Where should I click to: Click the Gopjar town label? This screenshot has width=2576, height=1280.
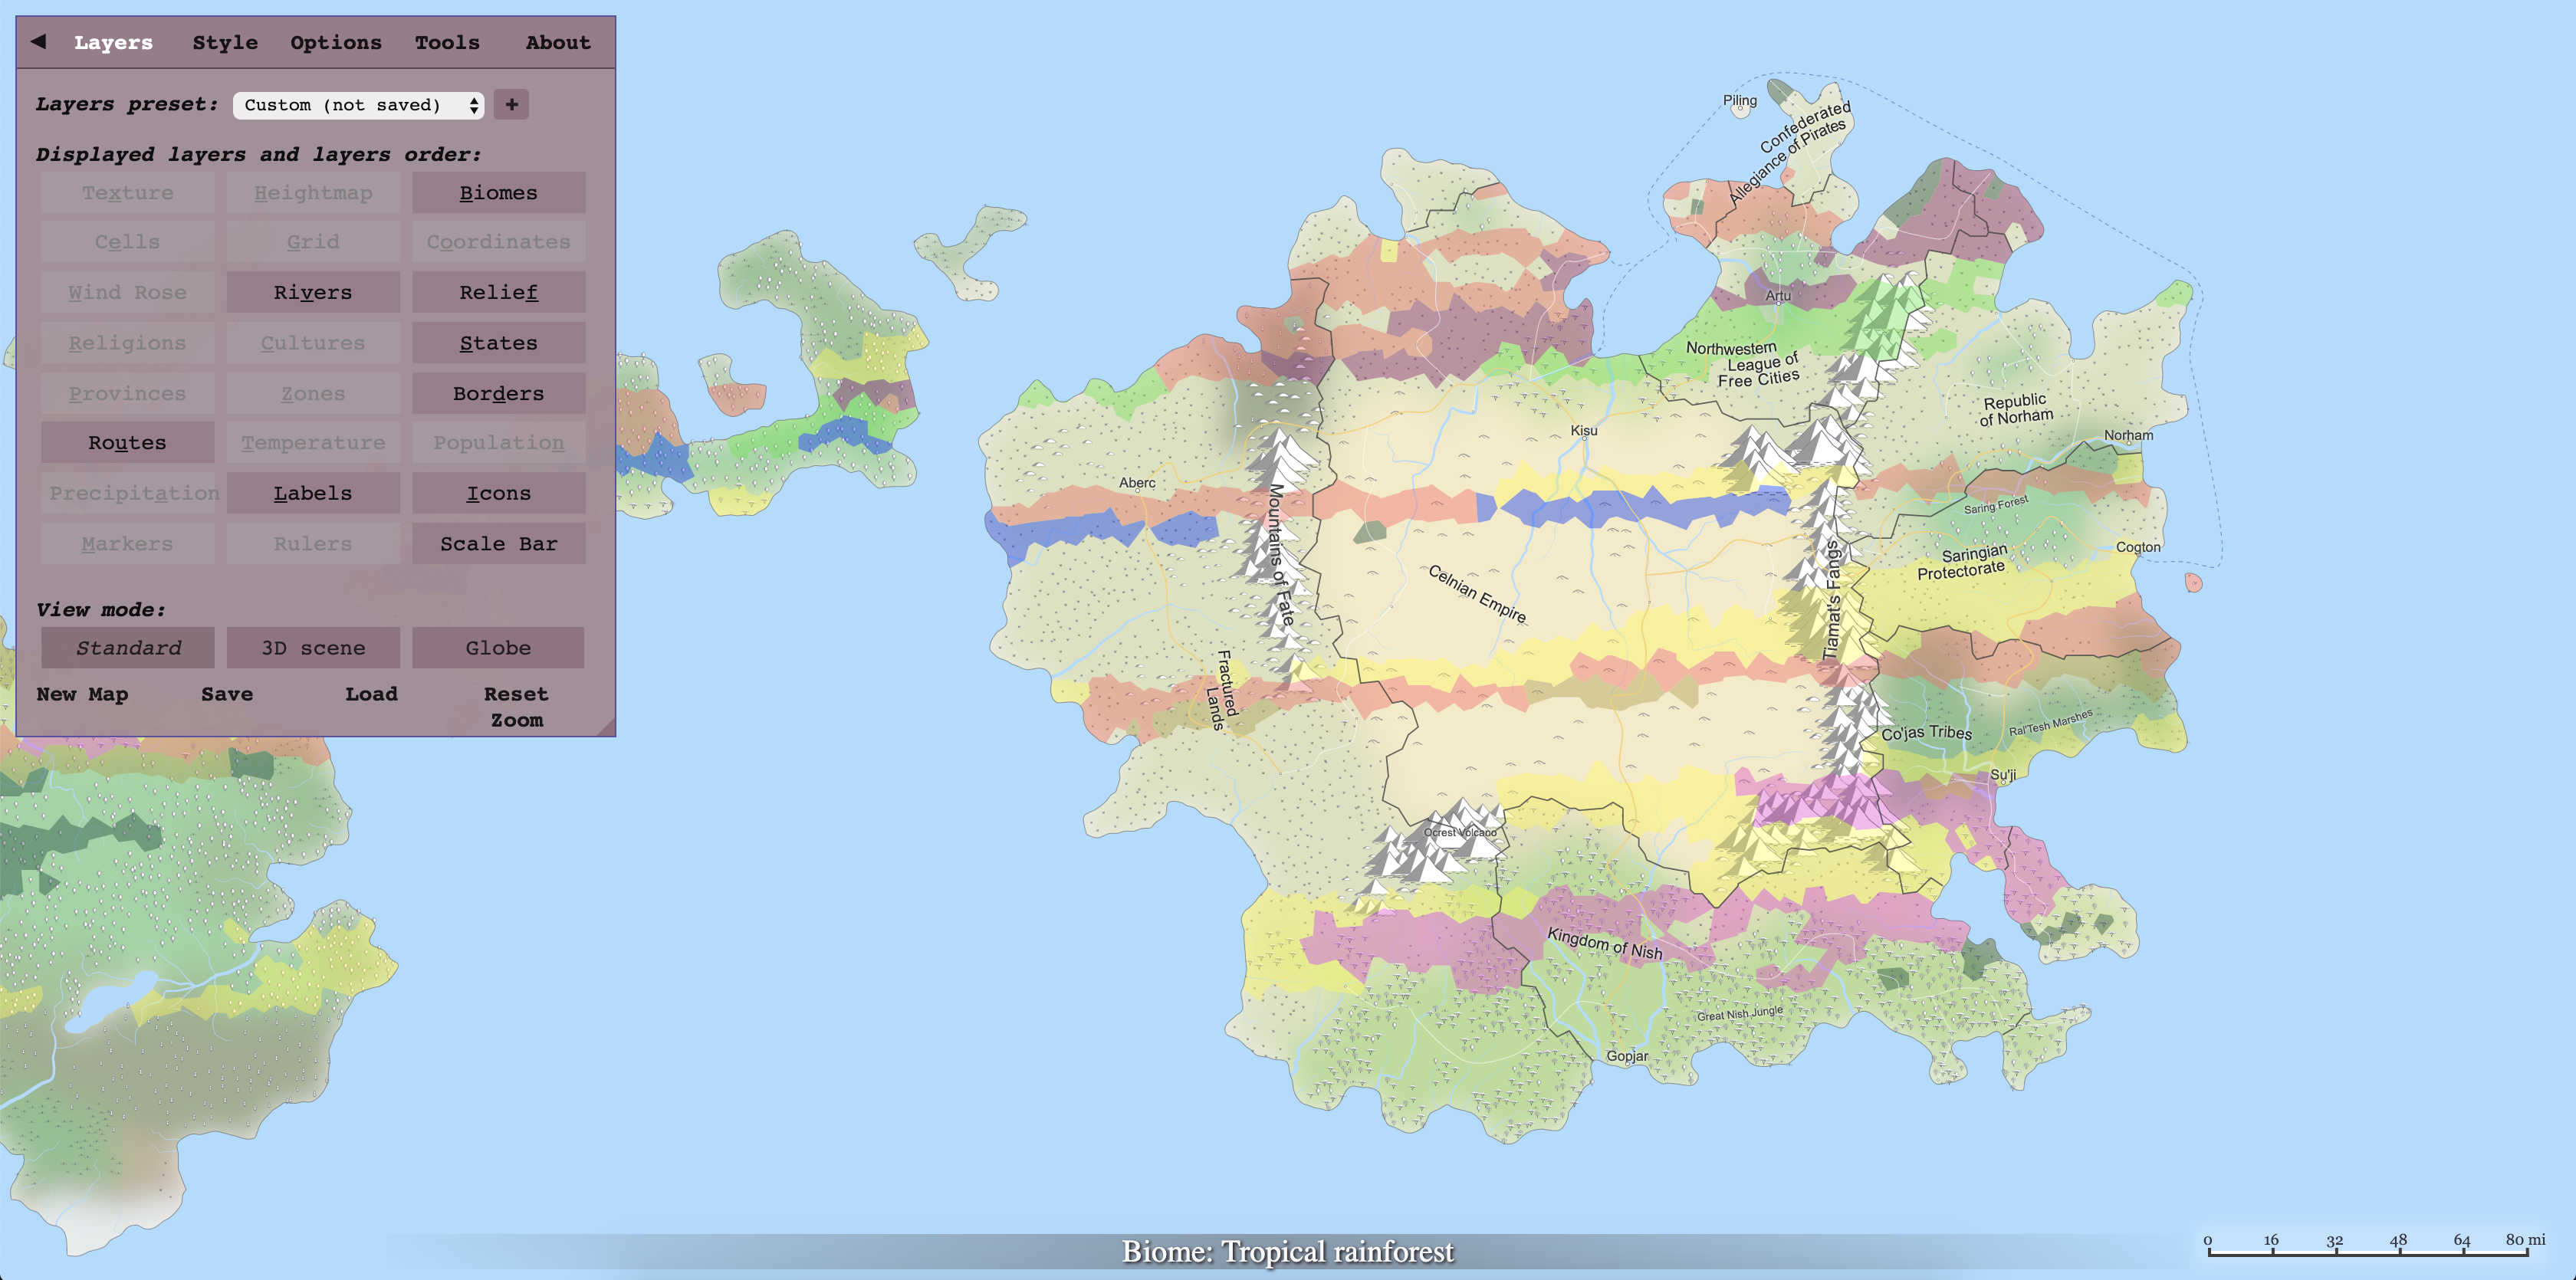1627,1056
